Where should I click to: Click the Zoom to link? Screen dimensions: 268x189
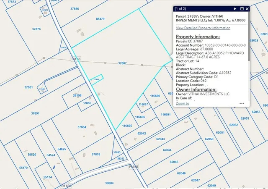(x=183, y=103)
